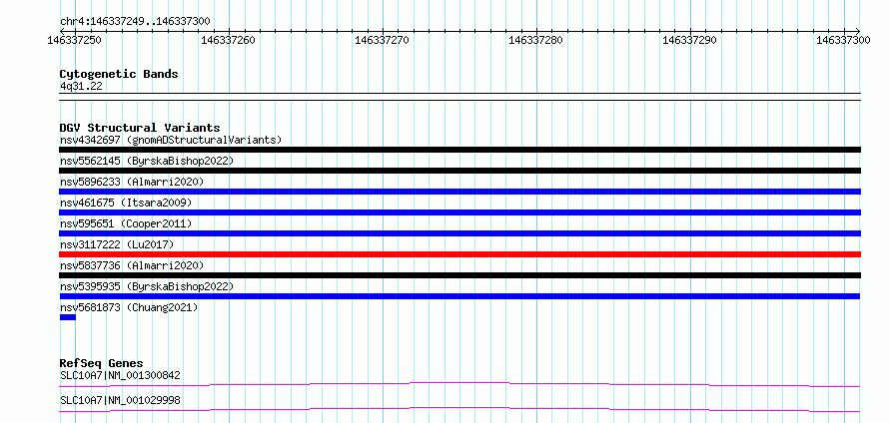Click the black bar for nsv5562145
The height and width of the screenshot is (423, 889).
coord(459,171)
